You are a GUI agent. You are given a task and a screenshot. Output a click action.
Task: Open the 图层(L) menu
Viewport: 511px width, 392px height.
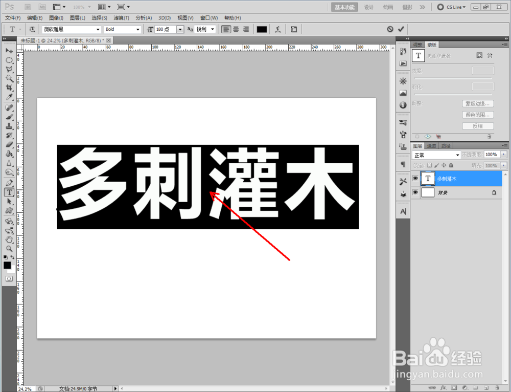point(77,18)
